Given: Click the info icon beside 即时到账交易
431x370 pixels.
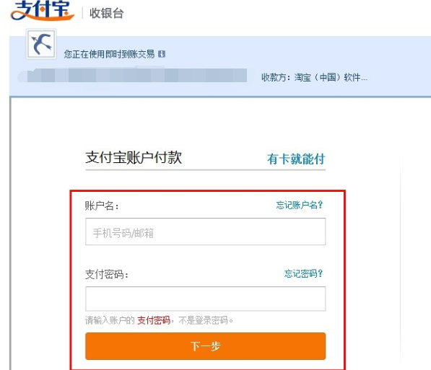Looking at the screenshot, I should (162, 54).
